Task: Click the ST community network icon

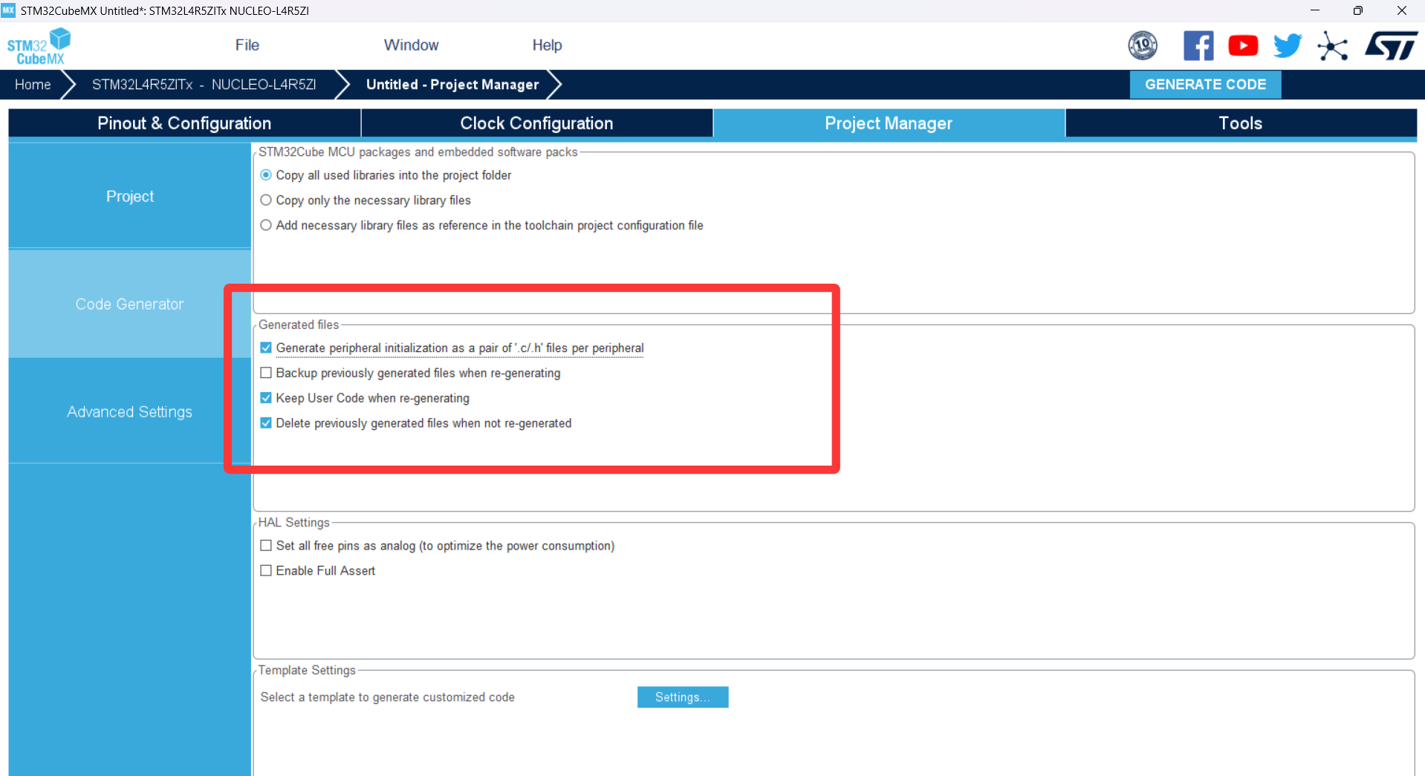Action: pos(1332,46)
